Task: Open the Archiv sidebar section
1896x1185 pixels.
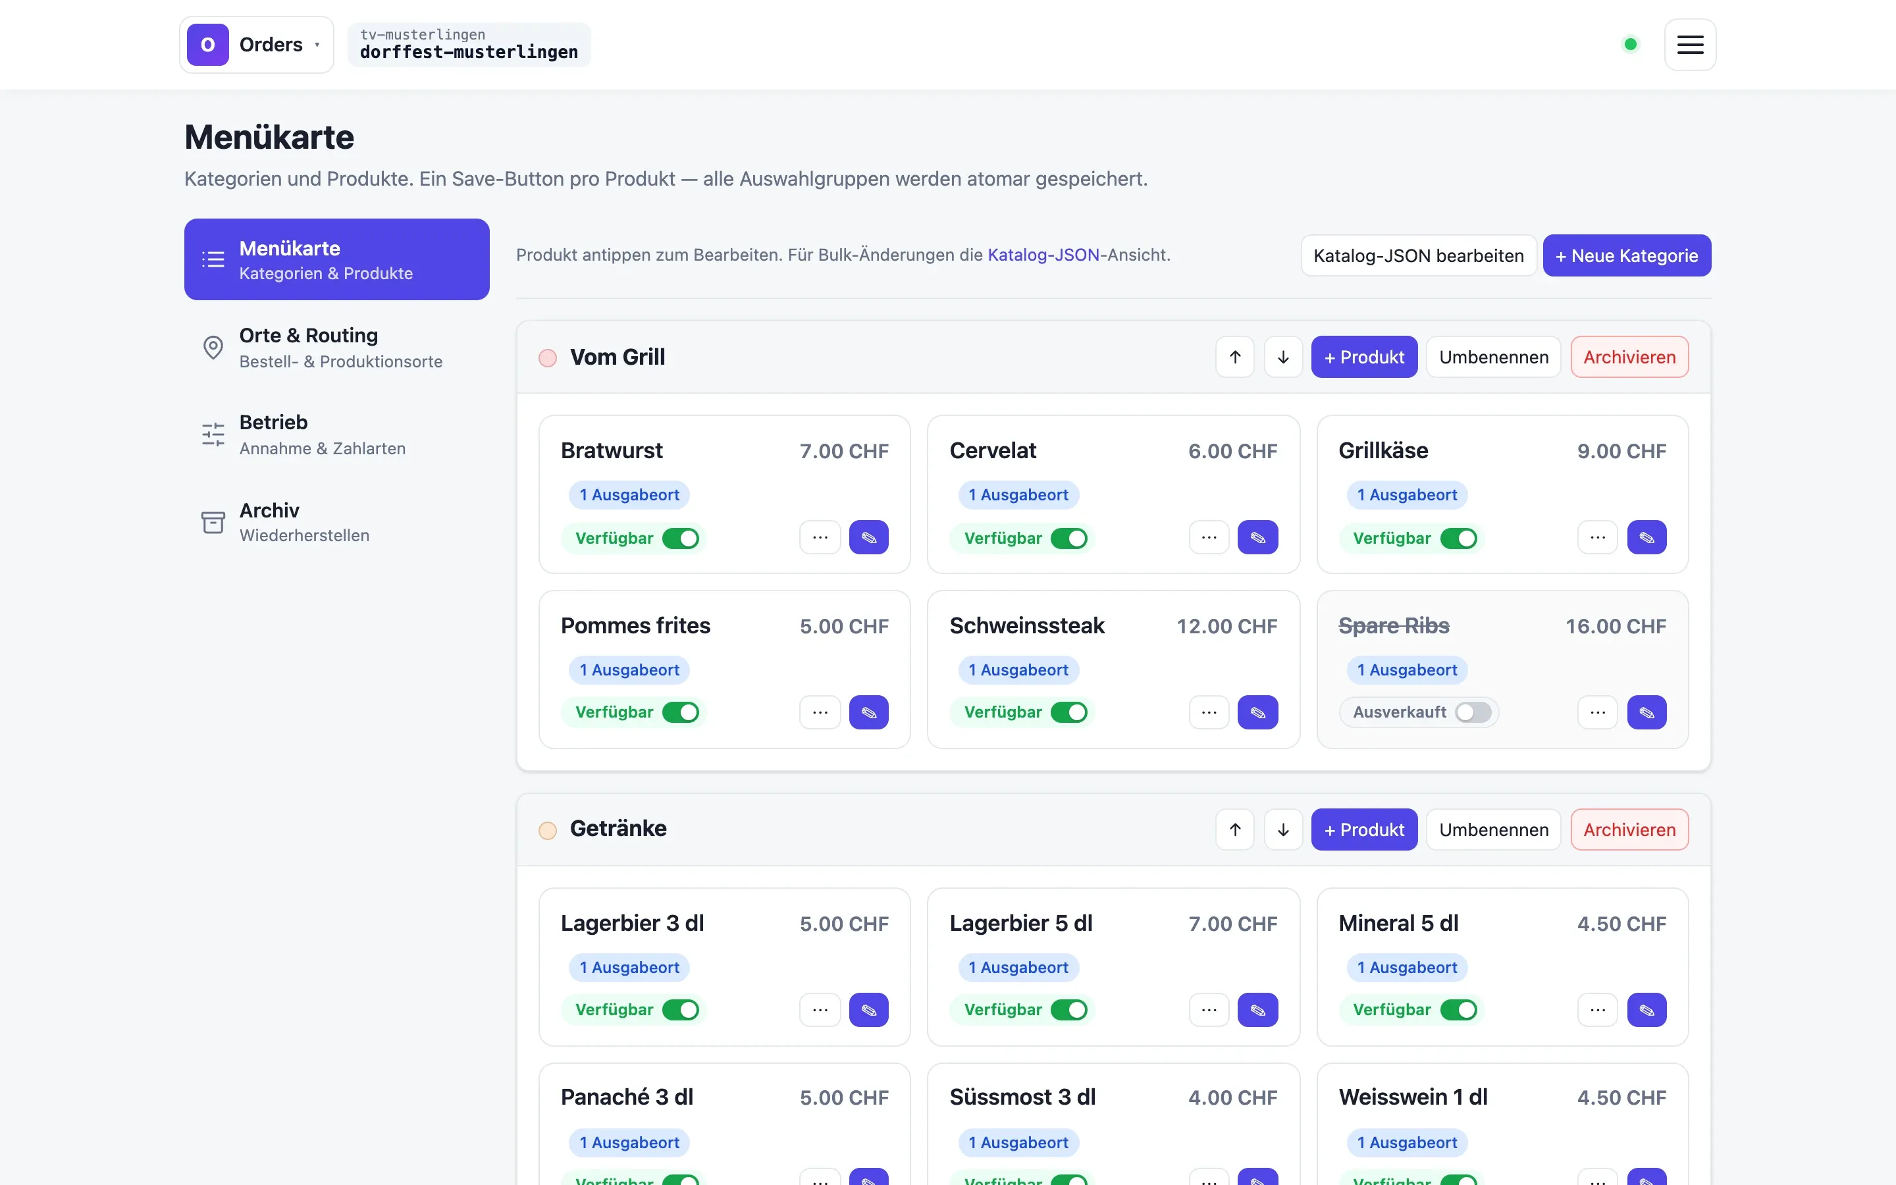Action: [x=337, y=522]
